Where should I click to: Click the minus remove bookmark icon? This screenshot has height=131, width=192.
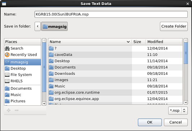(x=17, y=110)
